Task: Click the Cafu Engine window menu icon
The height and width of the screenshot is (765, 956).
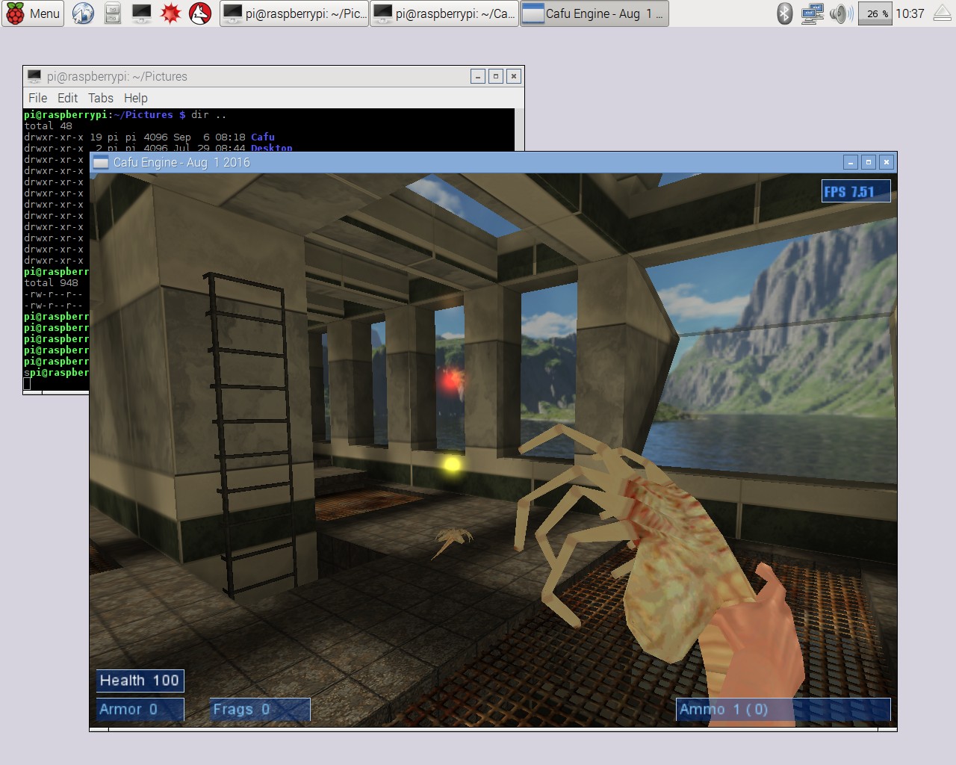Action: (101, 163)
